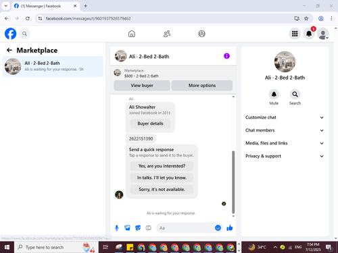Viewport: 338px width, 253px height.
Task: Click the ENG language indicator
Action: pyautogui.click(x=298, y=248)
